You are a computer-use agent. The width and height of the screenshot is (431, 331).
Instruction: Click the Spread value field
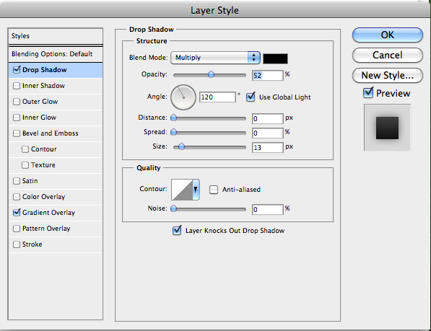tap(267, 133)
